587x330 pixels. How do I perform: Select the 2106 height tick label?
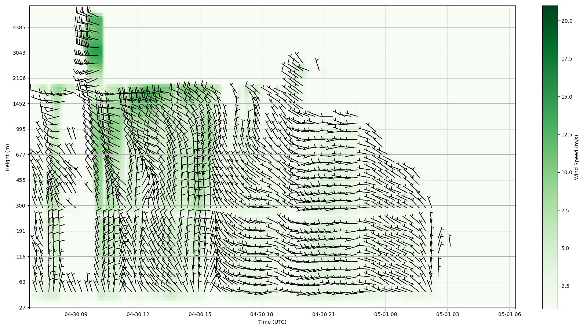click(19, 78)
